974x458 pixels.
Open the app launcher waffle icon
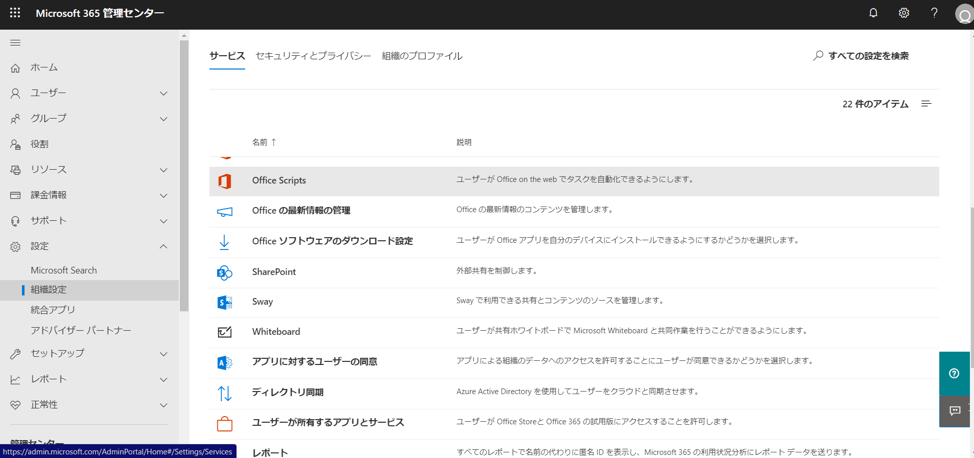[15, 13]
